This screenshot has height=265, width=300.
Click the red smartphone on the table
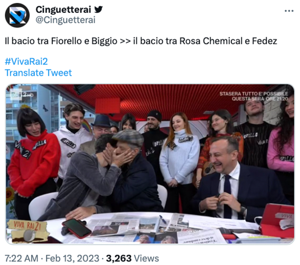tap(77, 228)
